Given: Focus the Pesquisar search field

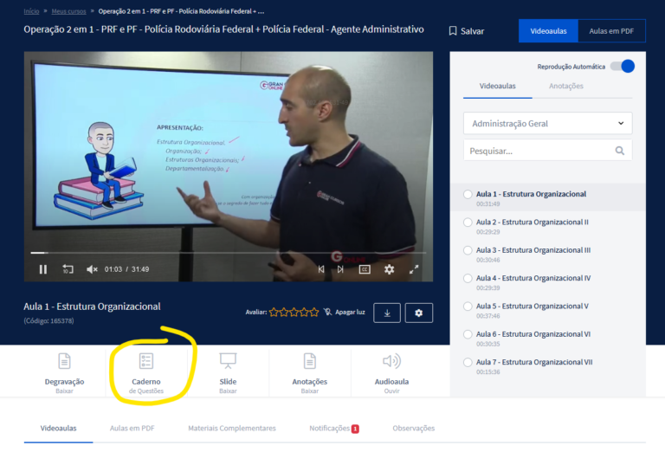Looking at the screenshot, I should pos(547,151).
